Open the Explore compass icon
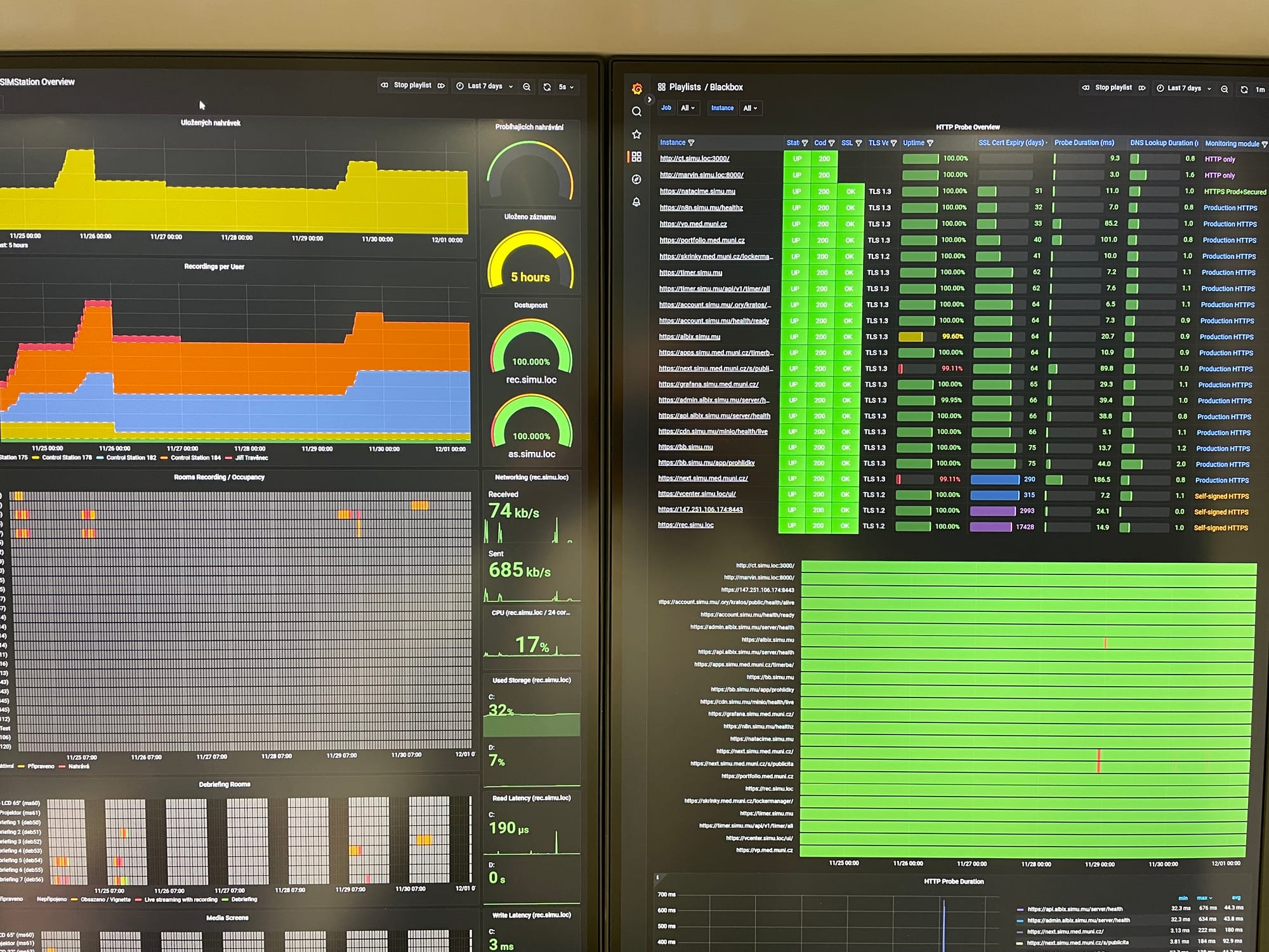The image size is (1269, 952). 636,180
